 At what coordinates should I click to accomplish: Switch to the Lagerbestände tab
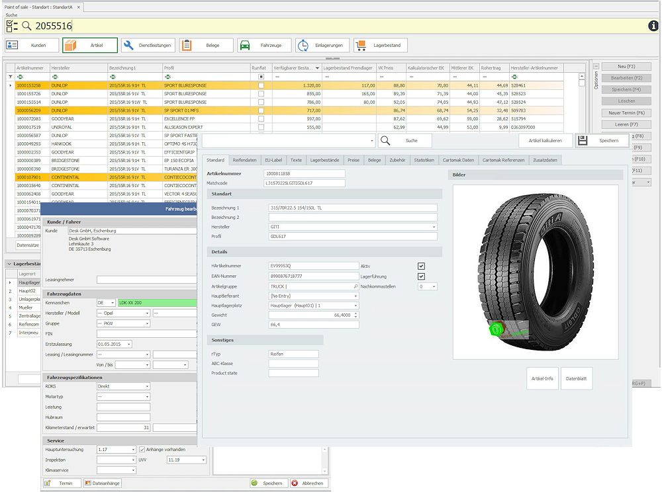tap(324, 160)
